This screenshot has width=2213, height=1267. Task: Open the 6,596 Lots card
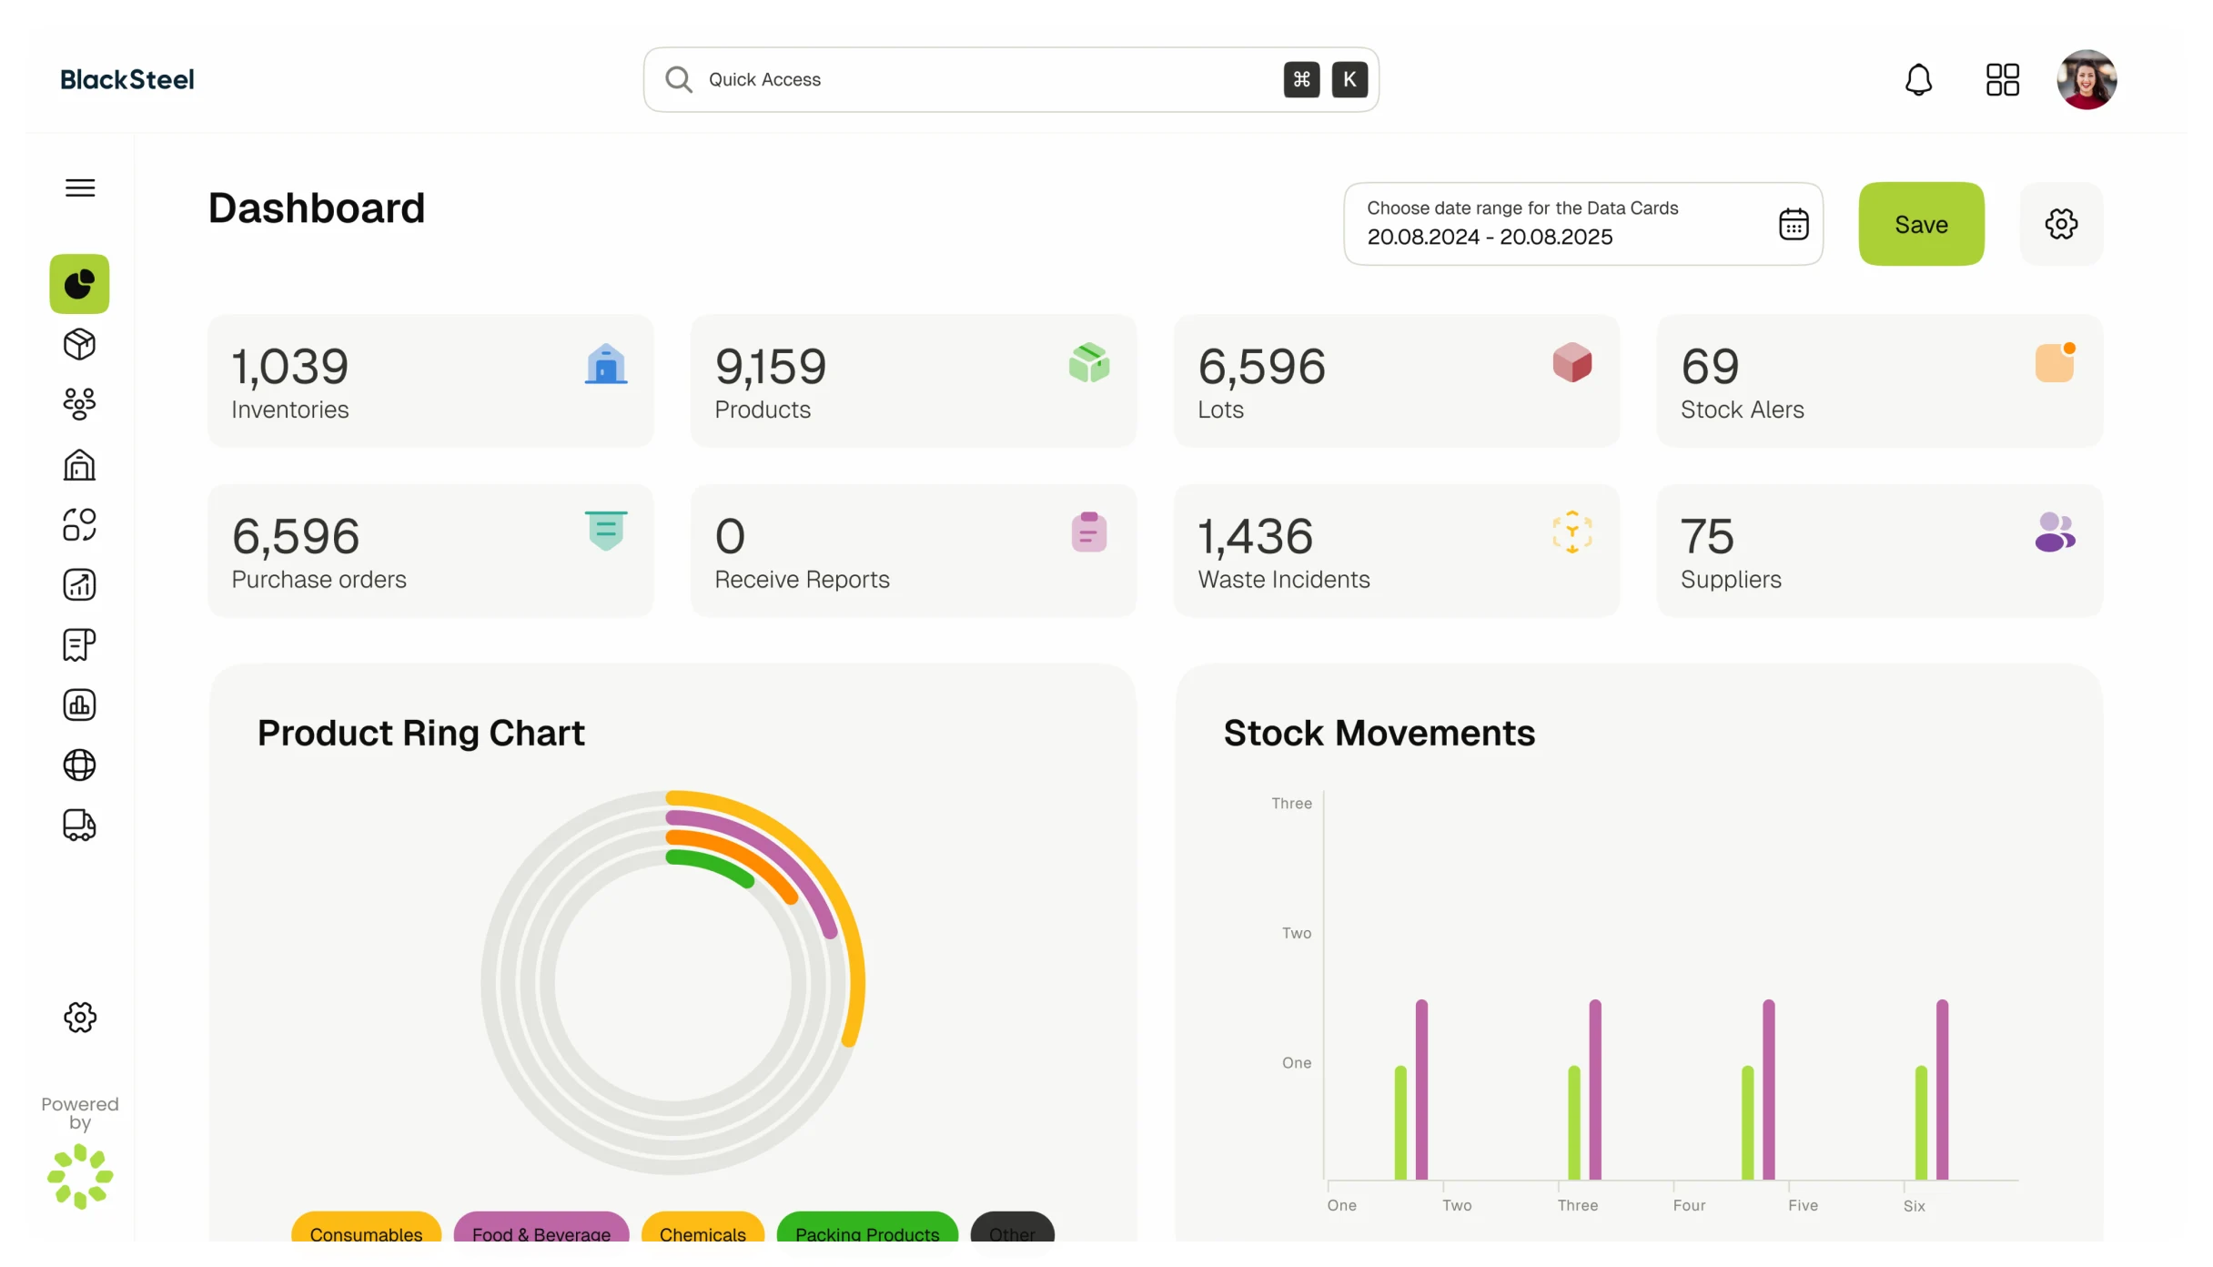point(1397,380)
